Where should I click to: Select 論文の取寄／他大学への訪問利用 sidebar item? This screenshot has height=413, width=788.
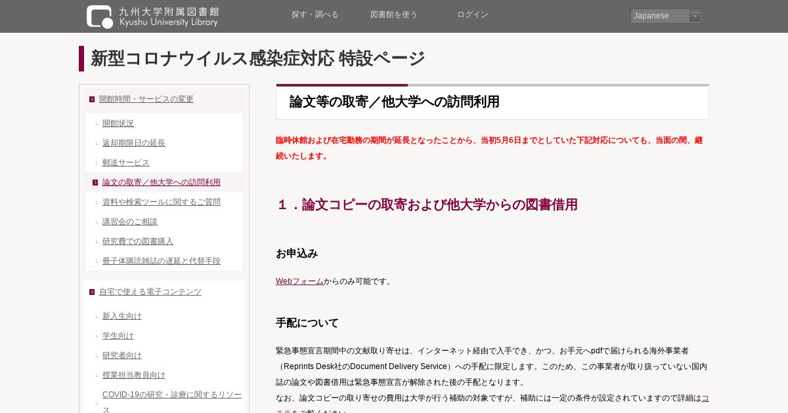pos(162,182)
